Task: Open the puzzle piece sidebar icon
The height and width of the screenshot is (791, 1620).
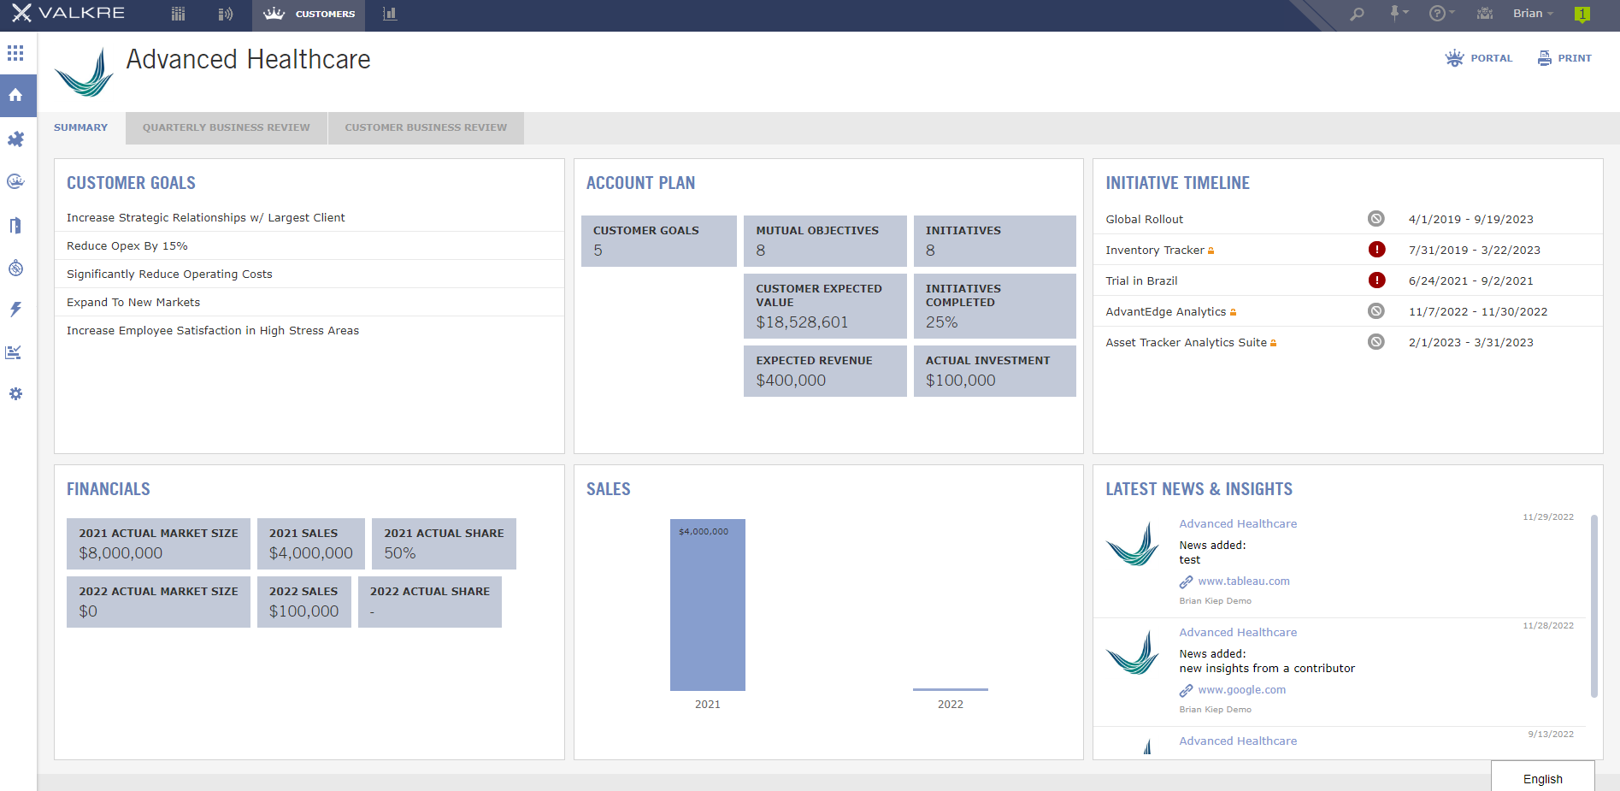Action: pos(15,139)
